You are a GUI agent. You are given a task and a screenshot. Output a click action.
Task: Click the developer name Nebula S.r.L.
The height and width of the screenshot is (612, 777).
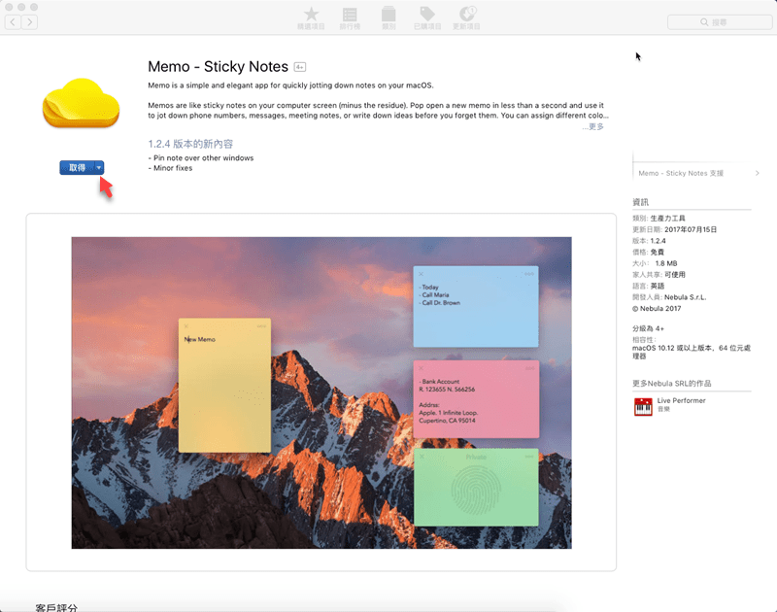pyautogui.click(x=686, y=297)
